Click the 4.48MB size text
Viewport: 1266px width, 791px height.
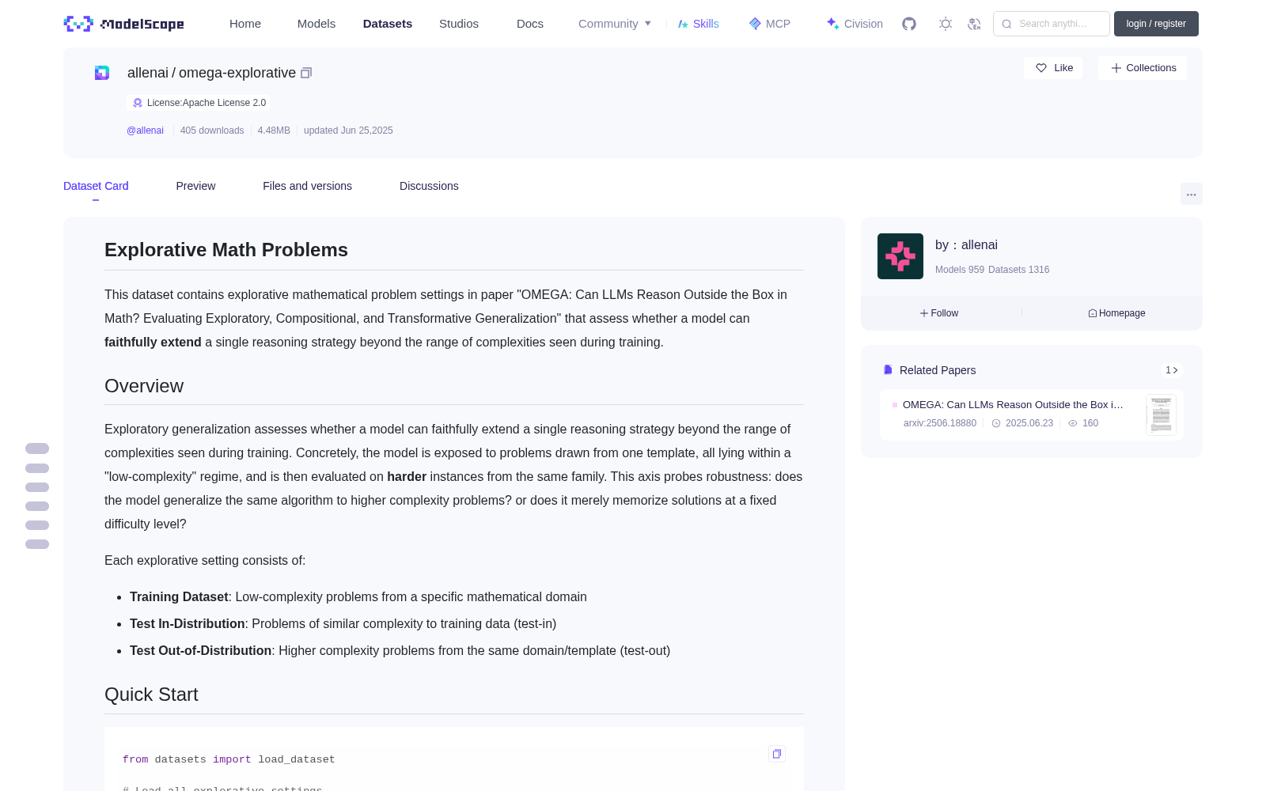pyautogui.click(x=274, y=131)
